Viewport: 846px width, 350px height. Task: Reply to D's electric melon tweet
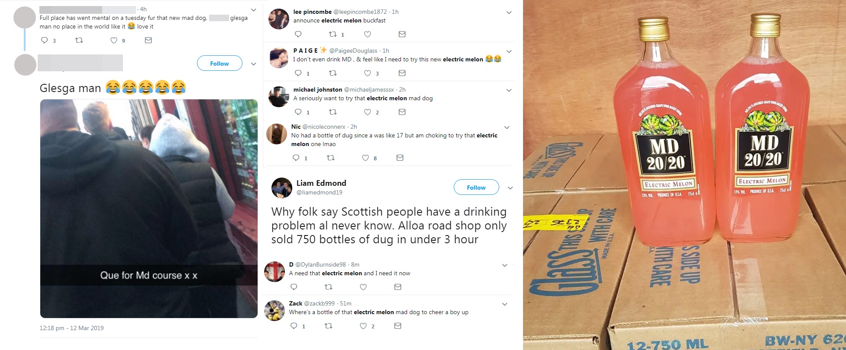(294, 287)
